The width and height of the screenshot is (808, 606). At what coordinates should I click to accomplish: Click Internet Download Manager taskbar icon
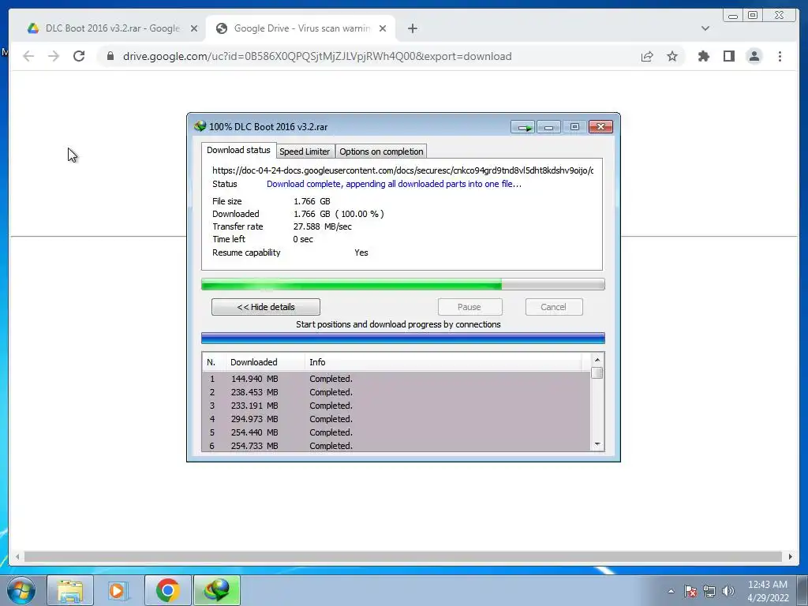217,590
